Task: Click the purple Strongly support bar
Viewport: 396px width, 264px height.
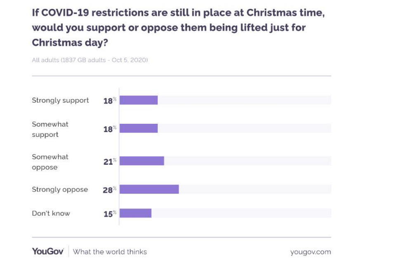Action: [x=139, y=100]
